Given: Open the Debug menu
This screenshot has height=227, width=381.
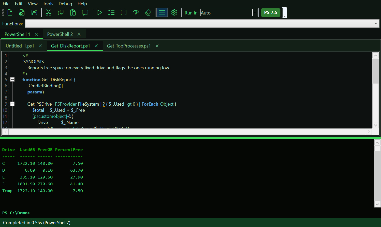Looking at the screenshot, I should click(x=65, y=4).
